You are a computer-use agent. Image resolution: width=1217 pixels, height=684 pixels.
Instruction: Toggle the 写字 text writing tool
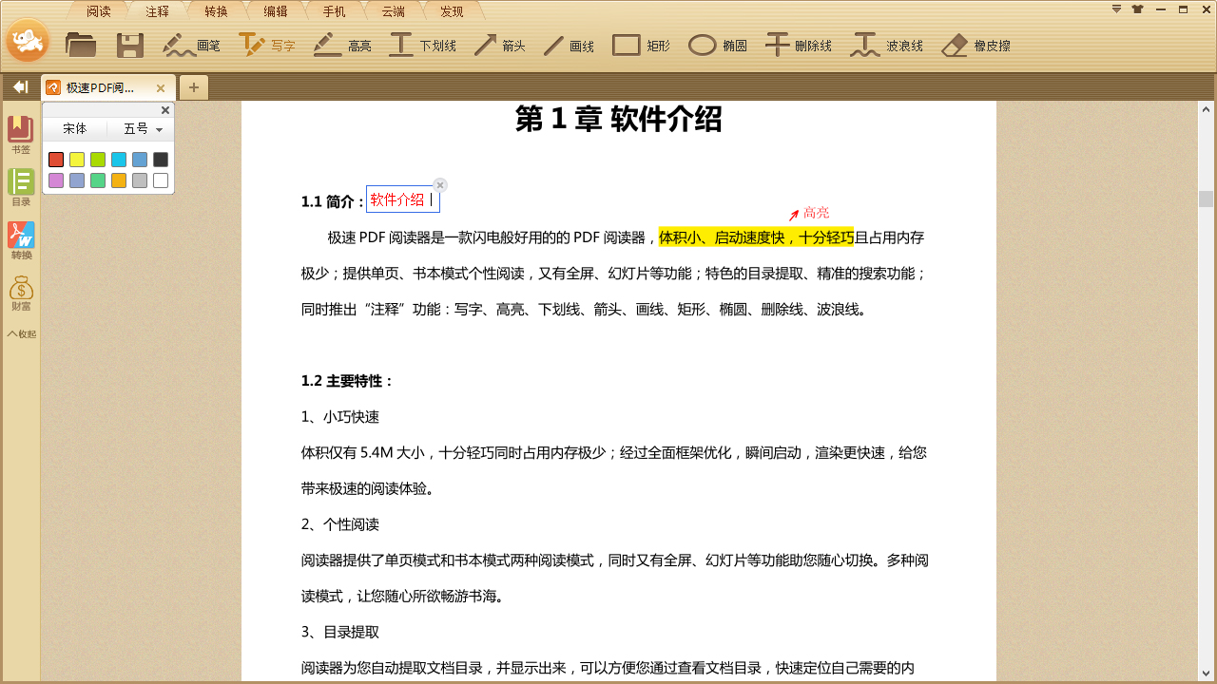[x=268, y=44]
